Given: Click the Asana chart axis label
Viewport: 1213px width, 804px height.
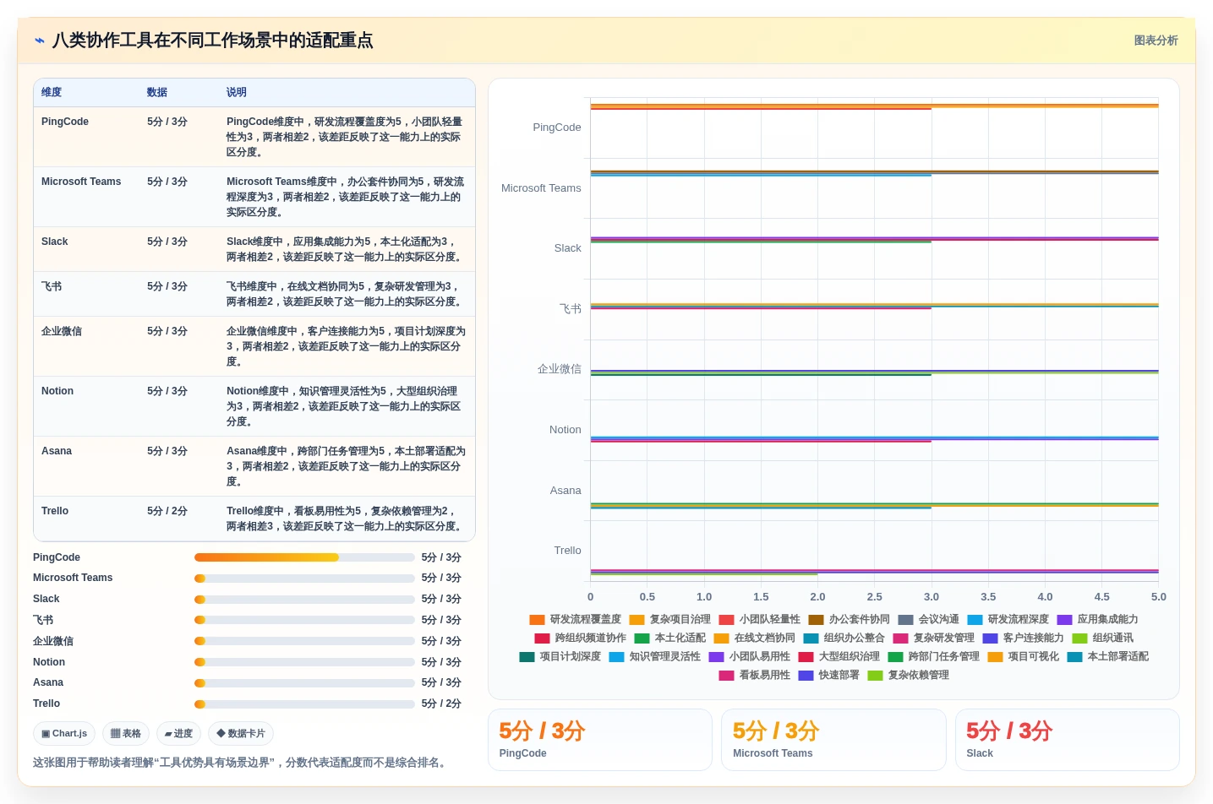Looking at the screenshot, I should click(x=566, y=491).
